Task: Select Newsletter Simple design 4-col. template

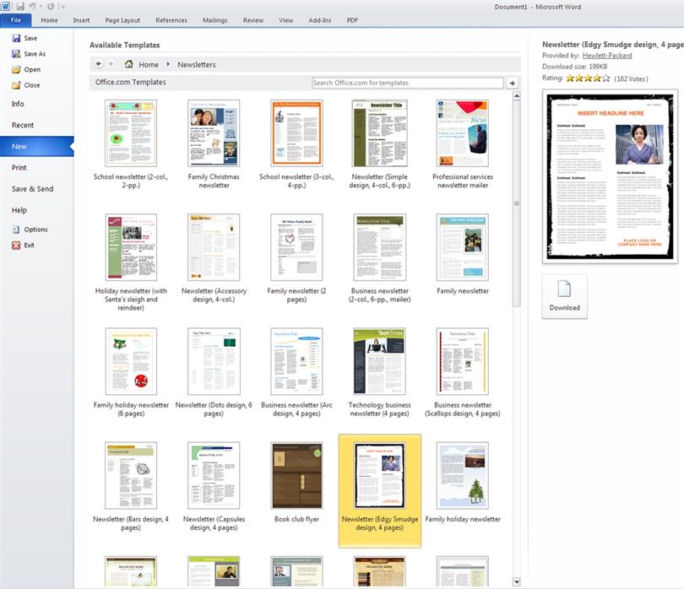Action: [x=379, y=144]
